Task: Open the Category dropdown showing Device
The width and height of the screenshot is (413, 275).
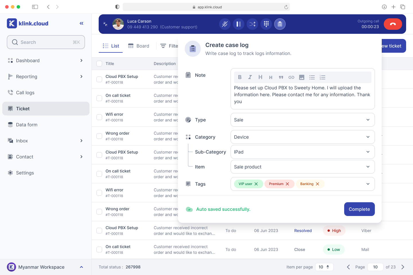Action: [303, 137]
